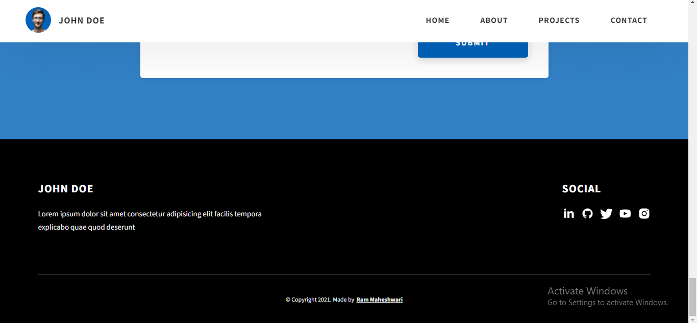This screenshot has height=323, width=697.
Task: Go to Instagram via footer icon
Action: (644, 214)
